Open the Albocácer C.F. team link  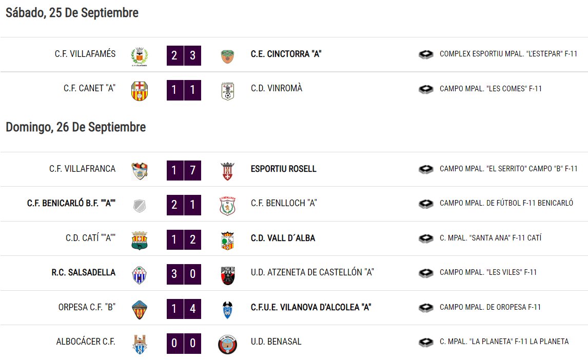click(86, 342)
